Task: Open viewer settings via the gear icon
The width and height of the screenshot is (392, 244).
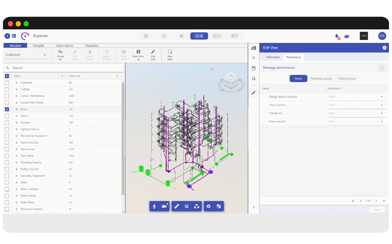Action: pos(208,206)
